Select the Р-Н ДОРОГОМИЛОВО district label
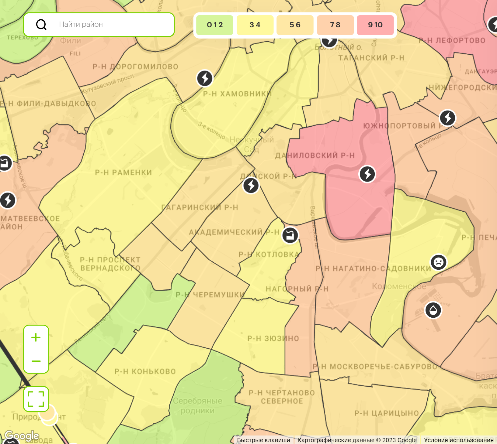The image size is (497, 444). (135, 67)
